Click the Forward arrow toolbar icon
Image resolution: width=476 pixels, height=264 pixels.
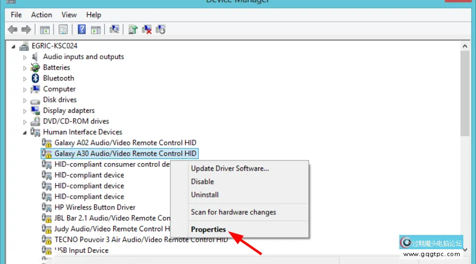tap(26, 30)
